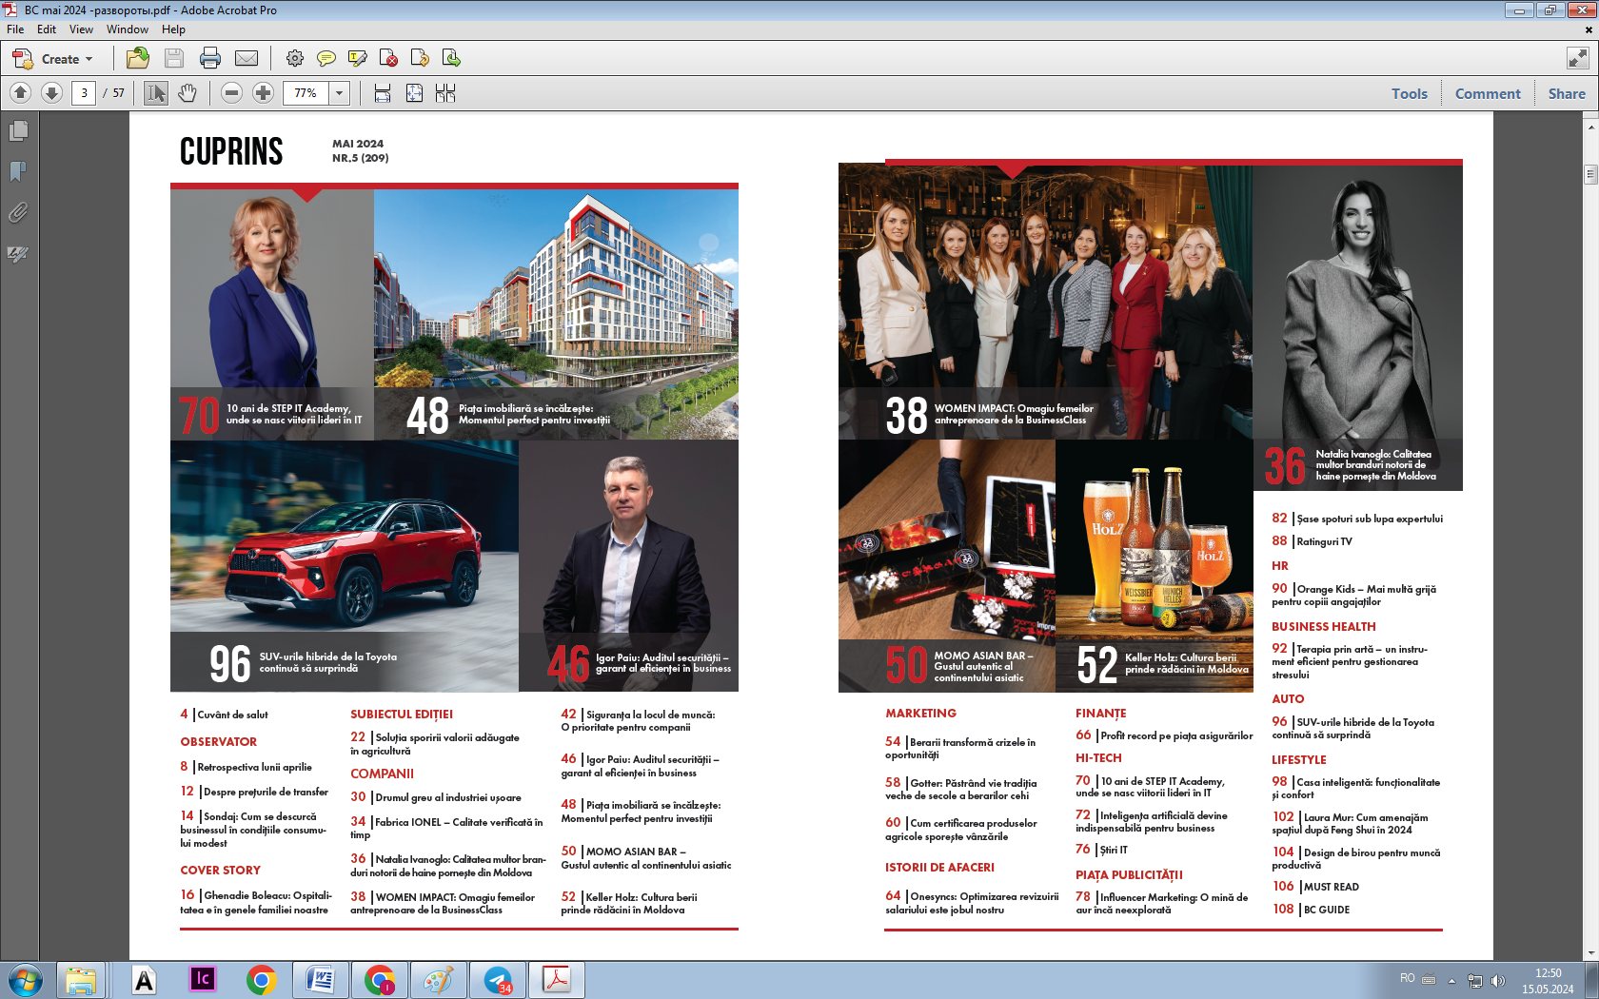This screenshot has height=999, width=1599.
Task: Open the Comment pane
Action: [1488, 93]
